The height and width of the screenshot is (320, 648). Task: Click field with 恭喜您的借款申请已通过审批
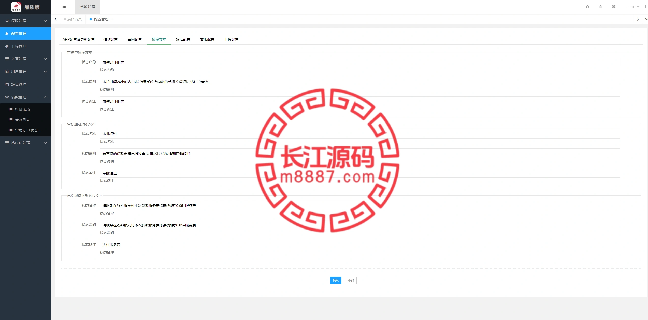(x=360, y=153)
